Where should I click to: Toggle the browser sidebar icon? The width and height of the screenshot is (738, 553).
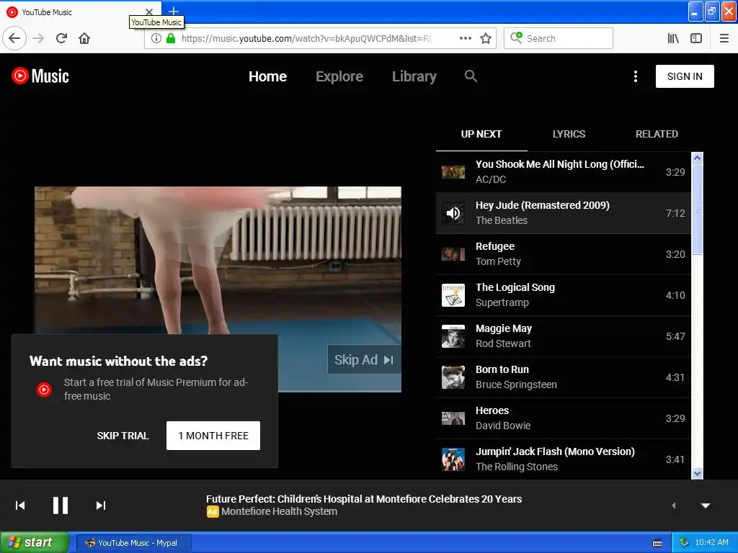point(696,38)
